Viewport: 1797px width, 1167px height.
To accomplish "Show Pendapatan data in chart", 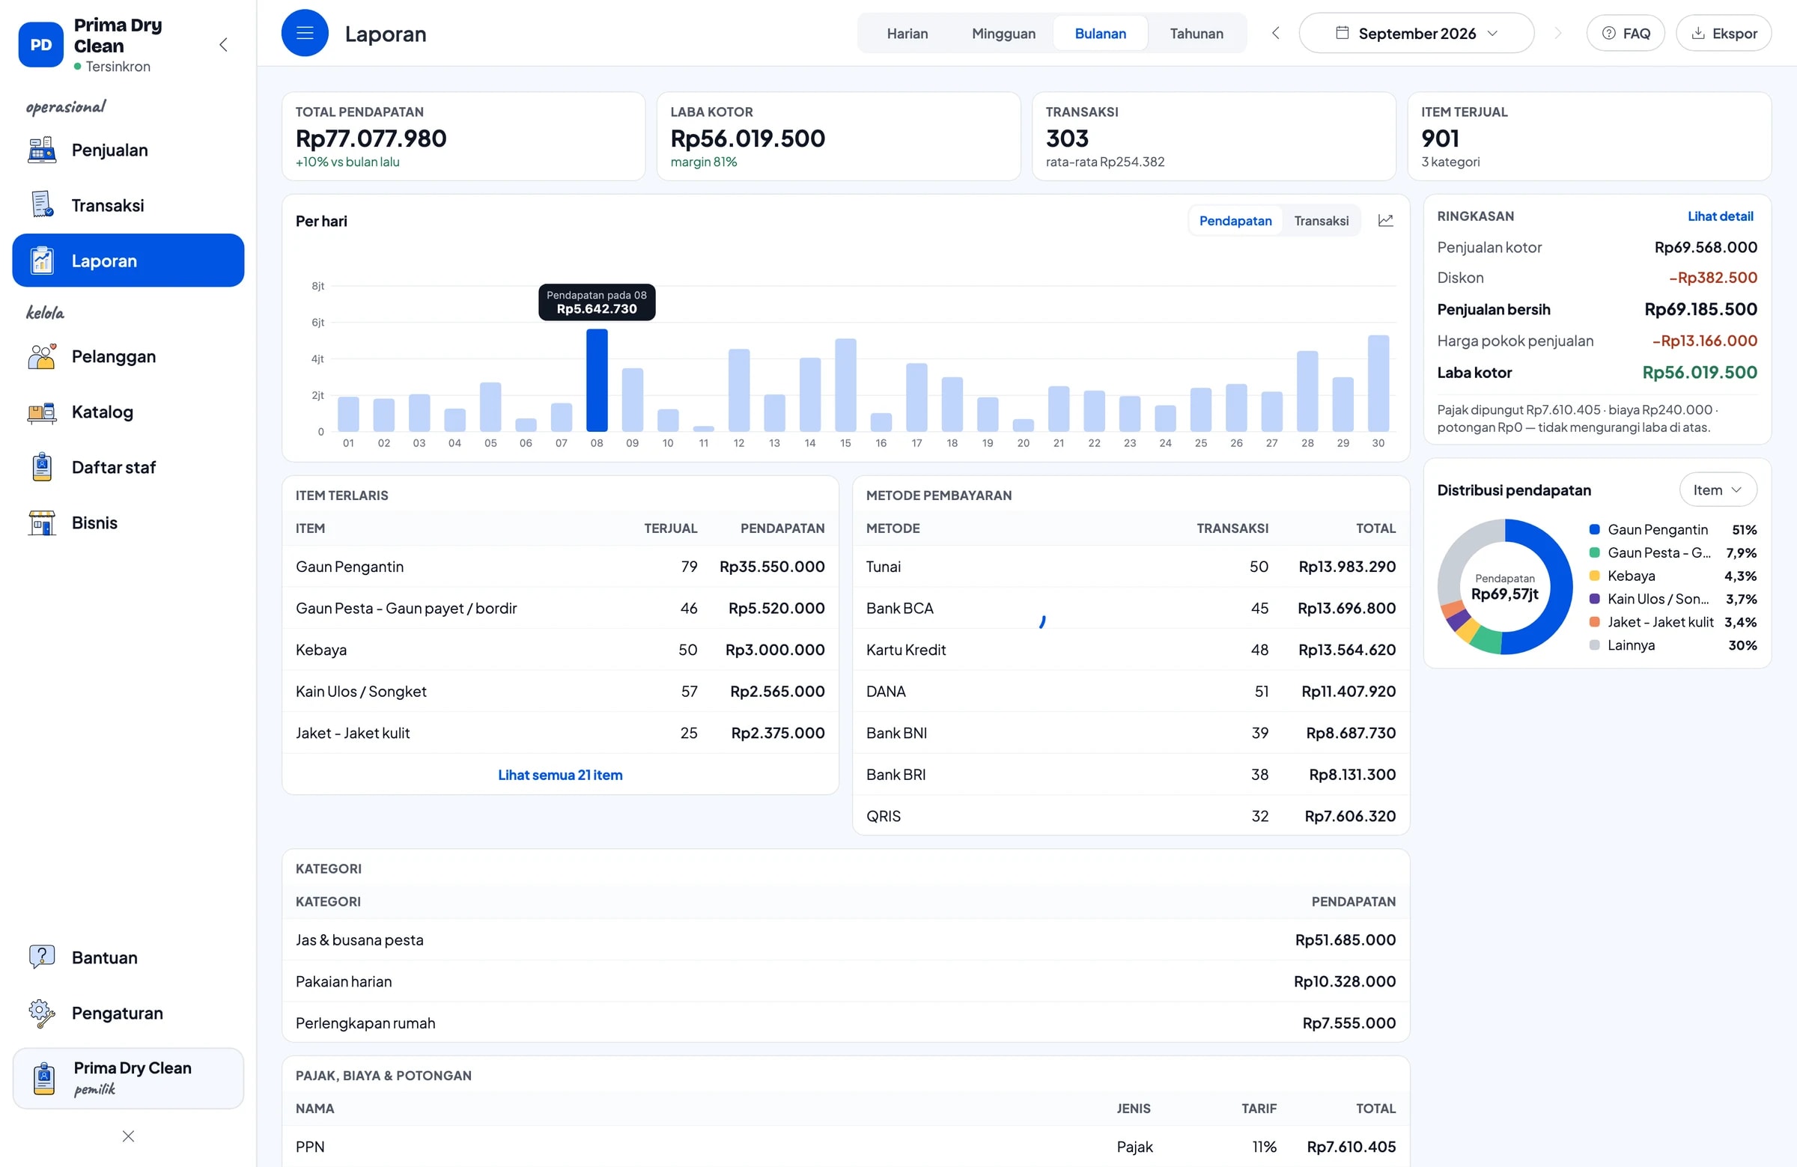I will (1235, 220).
